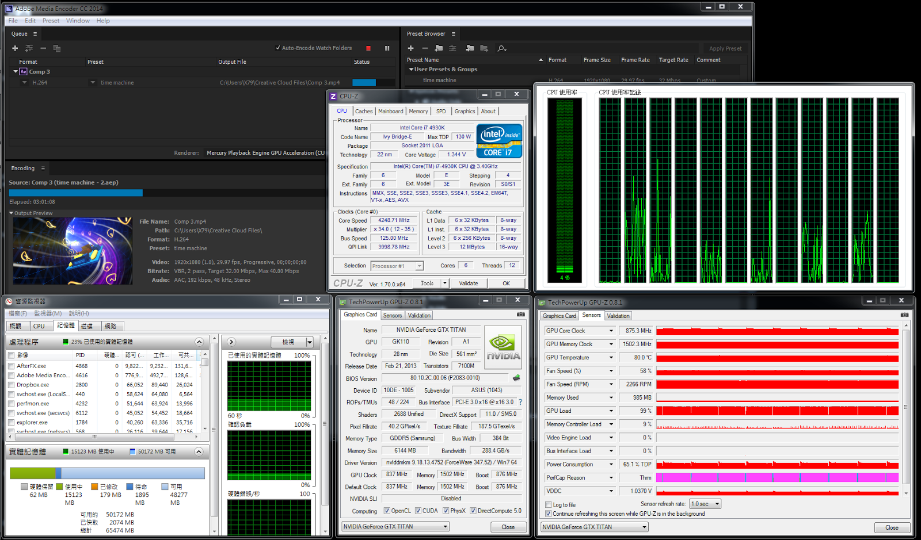Check the perfmon.exe process checkbox

tap(11, 404)
